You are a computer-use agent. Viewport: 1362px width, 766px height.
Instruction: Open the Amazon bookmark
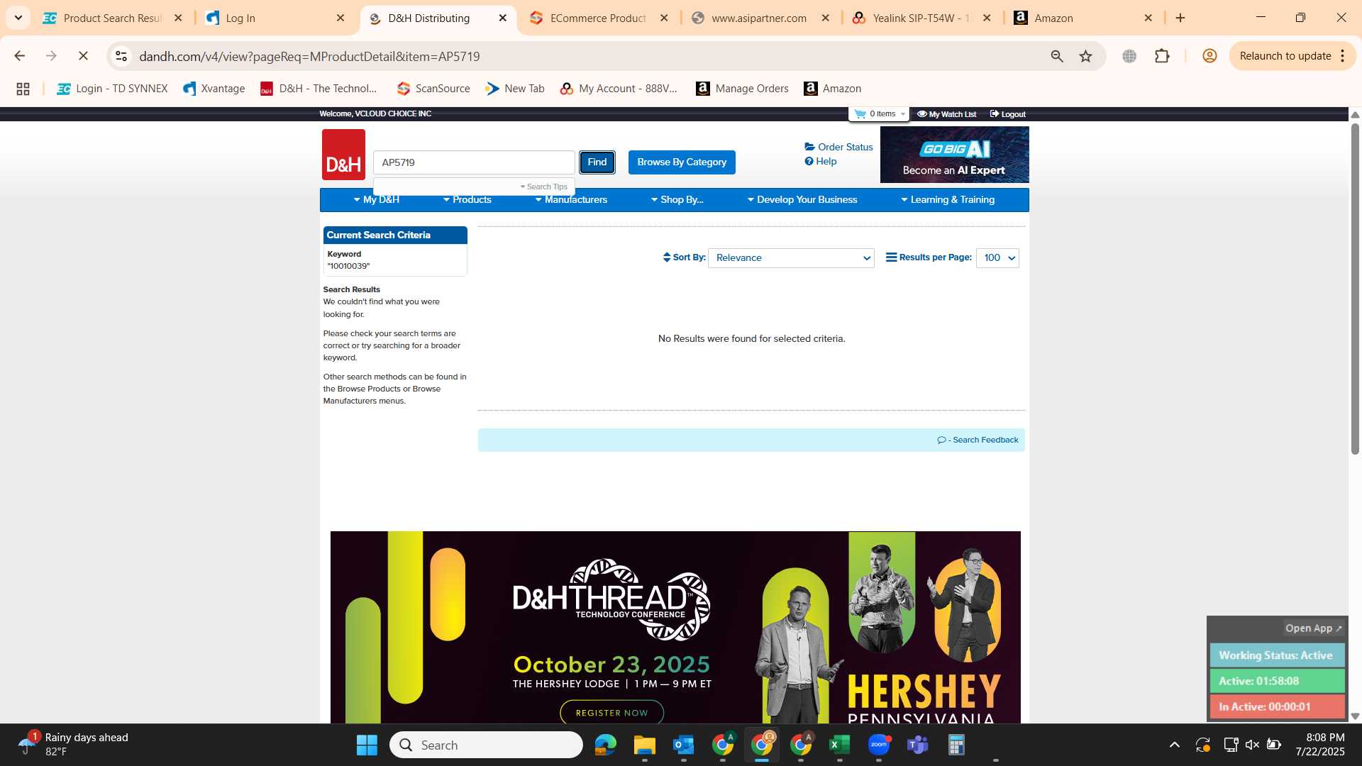[x=832, y=89]
